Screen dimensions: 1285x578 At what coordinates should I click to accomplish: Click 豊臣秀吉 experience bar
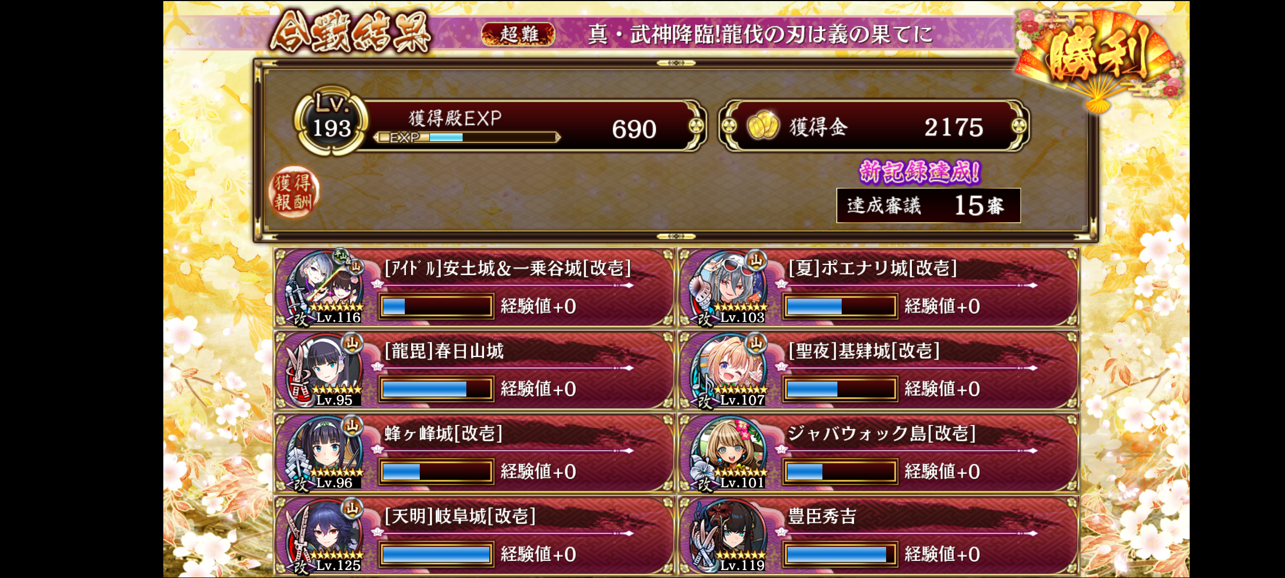(x=840, y=554)
